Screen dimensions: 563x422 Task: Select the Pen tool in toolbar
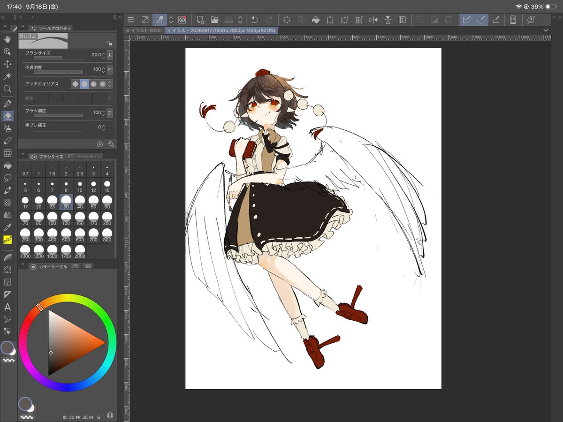(x=8, y=103)
